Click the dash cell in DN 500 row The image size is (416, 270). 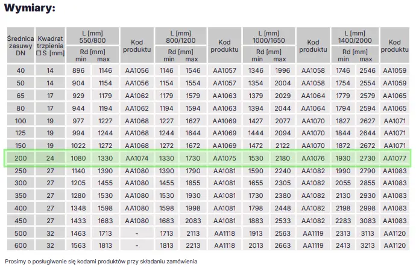click(137, 233)
